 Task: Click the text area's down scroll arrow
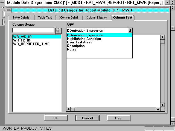[162, 105]
